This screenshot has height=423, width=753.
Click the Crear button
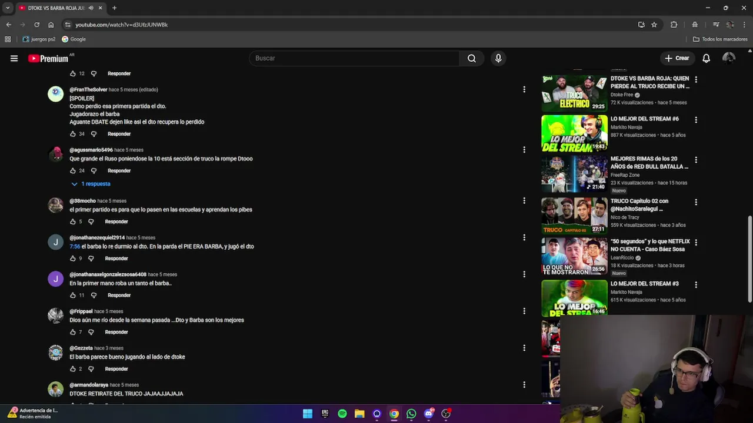click(677, 58)
